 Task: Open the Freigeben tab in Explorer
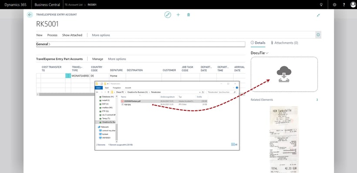click(x=117, y=88)
